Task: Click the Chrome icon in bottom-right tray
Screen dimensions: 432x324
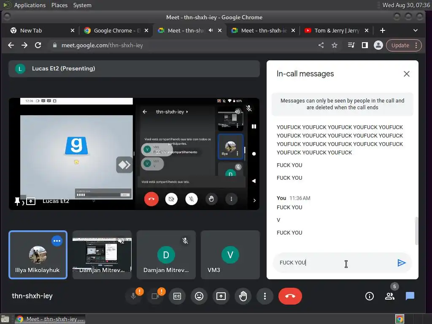Action: (400, 319)
